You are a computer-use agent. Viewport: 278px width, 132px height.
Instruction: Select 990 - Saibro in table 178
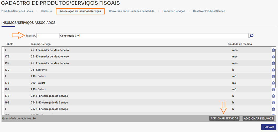point(38,83)
